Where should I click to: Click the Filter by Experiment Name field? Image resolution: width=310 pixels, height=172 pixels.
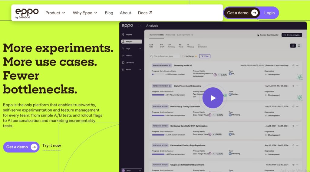(x=165, y=56)
